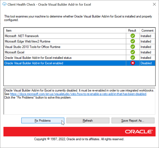Viewport: 159px width, 148px height.
Task: Click green check icon for Microsoft Excel row
Action: [x=132, y=52]
